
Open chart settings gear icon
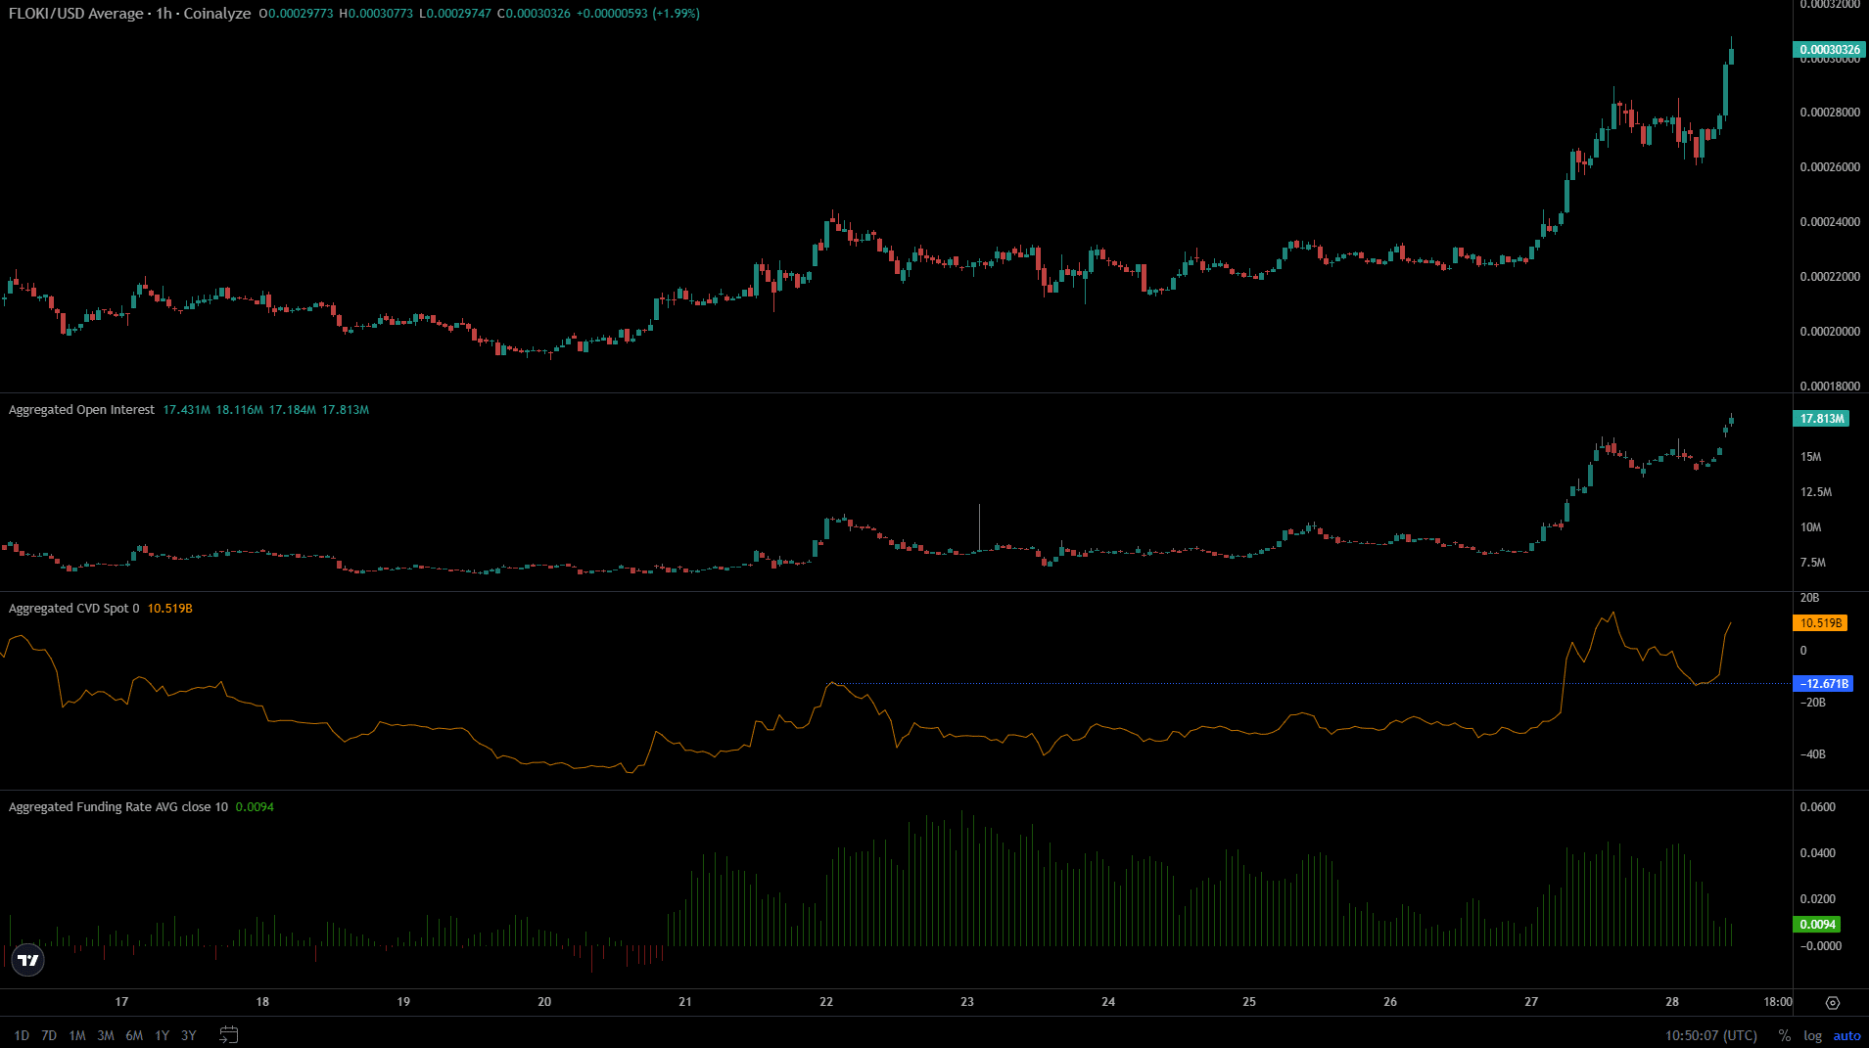pos(1833,1003)
